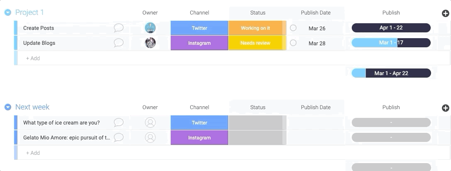Click owner avatar for Update Blogs

click(x=150, y=43)
